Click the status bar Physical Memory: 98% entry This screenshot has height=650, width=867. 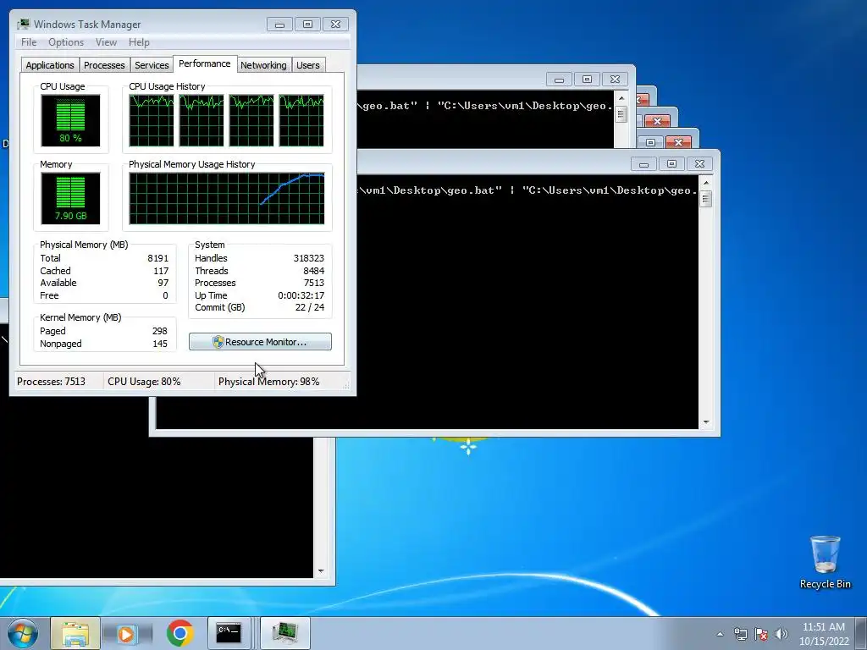(268, 382)
